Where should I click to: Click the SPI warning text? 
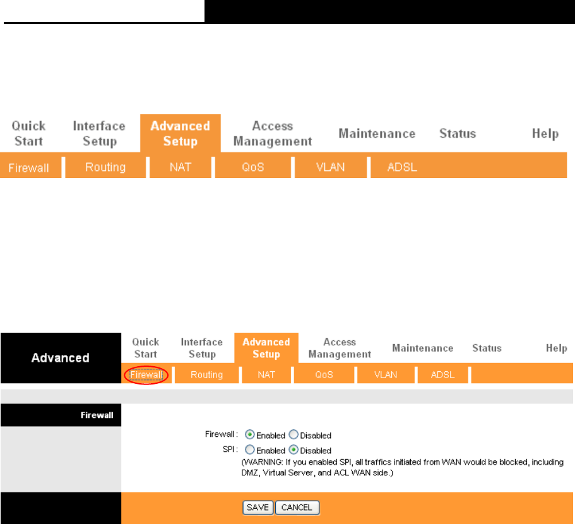click(x=402, y=468)
